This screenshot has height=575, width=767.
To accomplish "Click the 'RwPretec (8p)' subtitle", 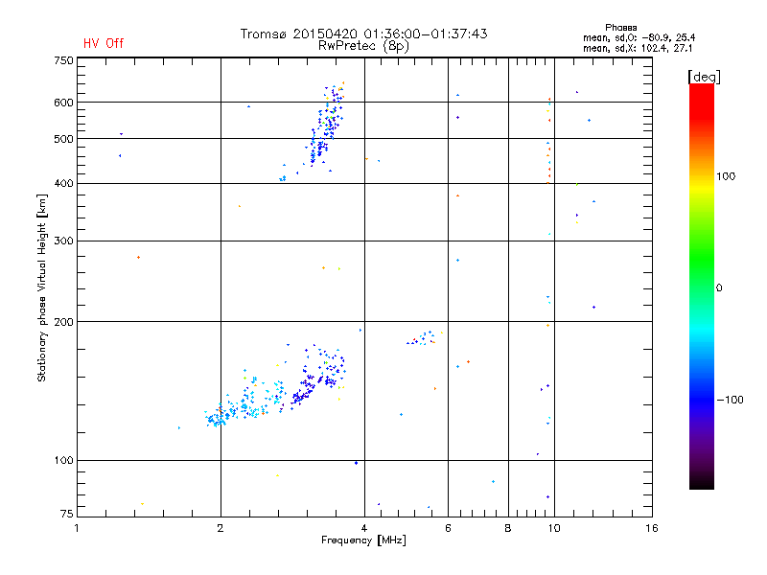I will [363, 46].
